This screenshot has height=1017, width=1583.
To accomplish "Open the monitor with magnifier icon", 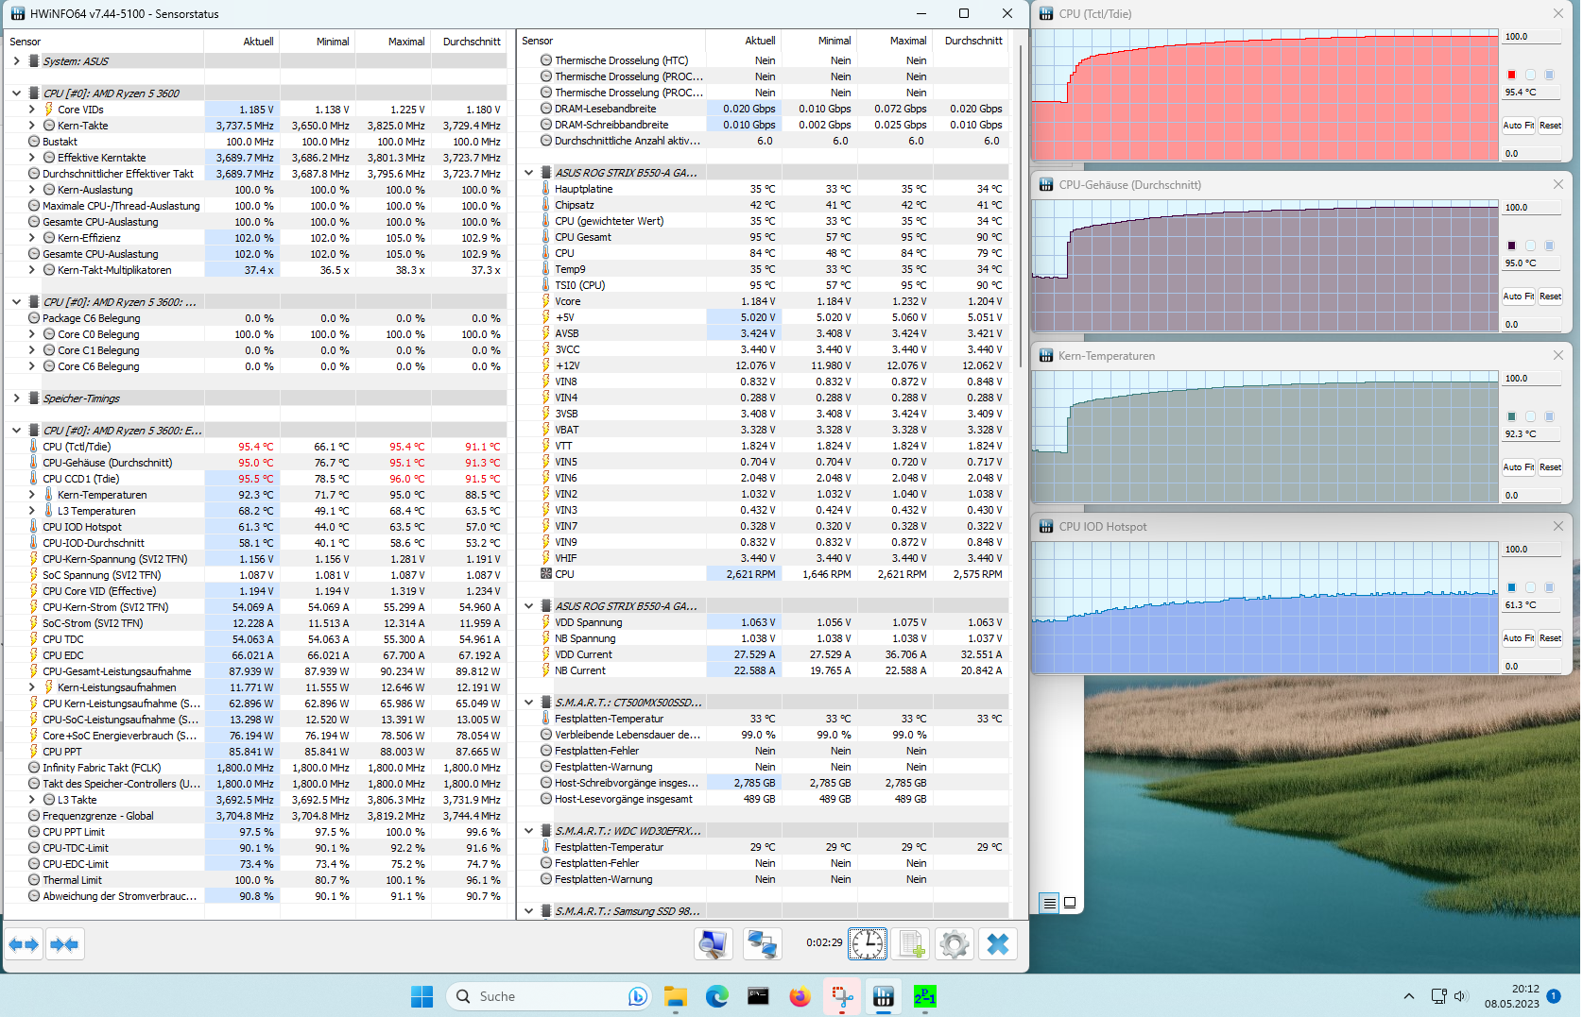I will pyautogui.click(x=713, y=944).
